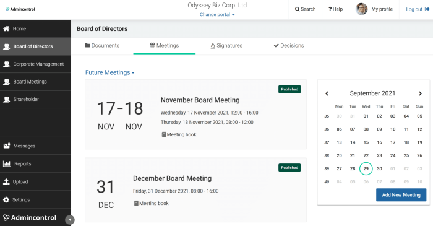The width and height of the screenshot is (433, 226).
Task: Open the December Board Meeting title
Action: click(x=173, y=178)
